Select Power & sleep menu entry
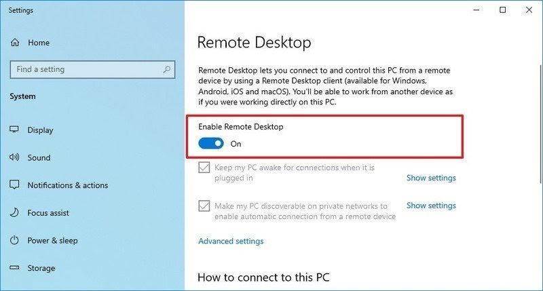The width and height of the screenshot is (543, 291). point(52,241)
